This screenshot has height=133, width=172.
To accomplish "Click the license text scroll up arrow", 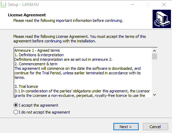I will 154,51.
